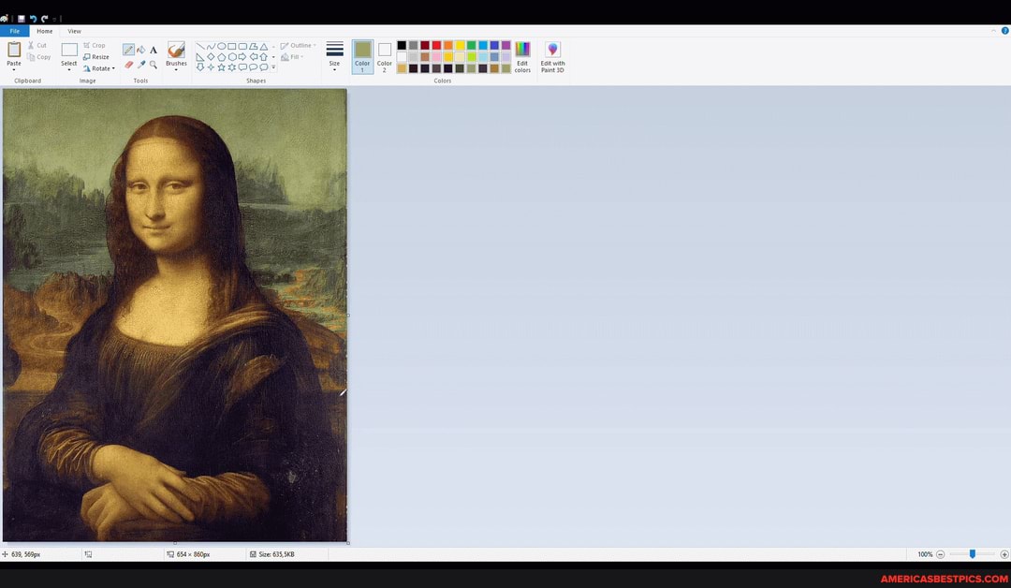Select the Magnifier tool
Image resolution: width=1011 pixels, height=588 pixels.
pyautogui.click(x=154, y=65)
